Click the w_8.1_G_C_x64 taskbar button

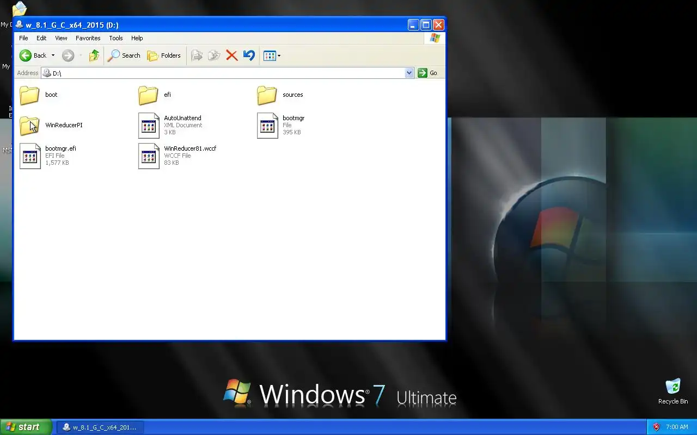point(100,427)
